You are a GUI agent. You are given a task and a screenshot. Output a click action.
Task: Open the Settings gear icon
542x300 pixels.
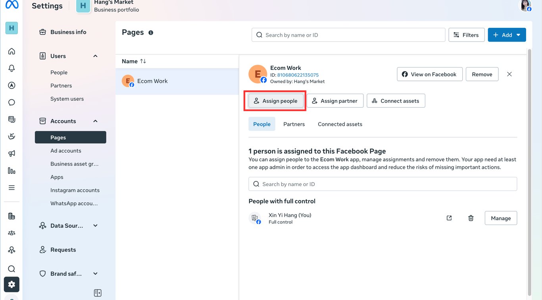coord(12,285)
